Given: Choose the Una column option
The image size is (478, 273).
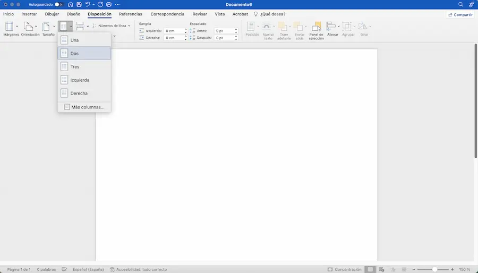Looking at the screenshot, I should [84, 40].
